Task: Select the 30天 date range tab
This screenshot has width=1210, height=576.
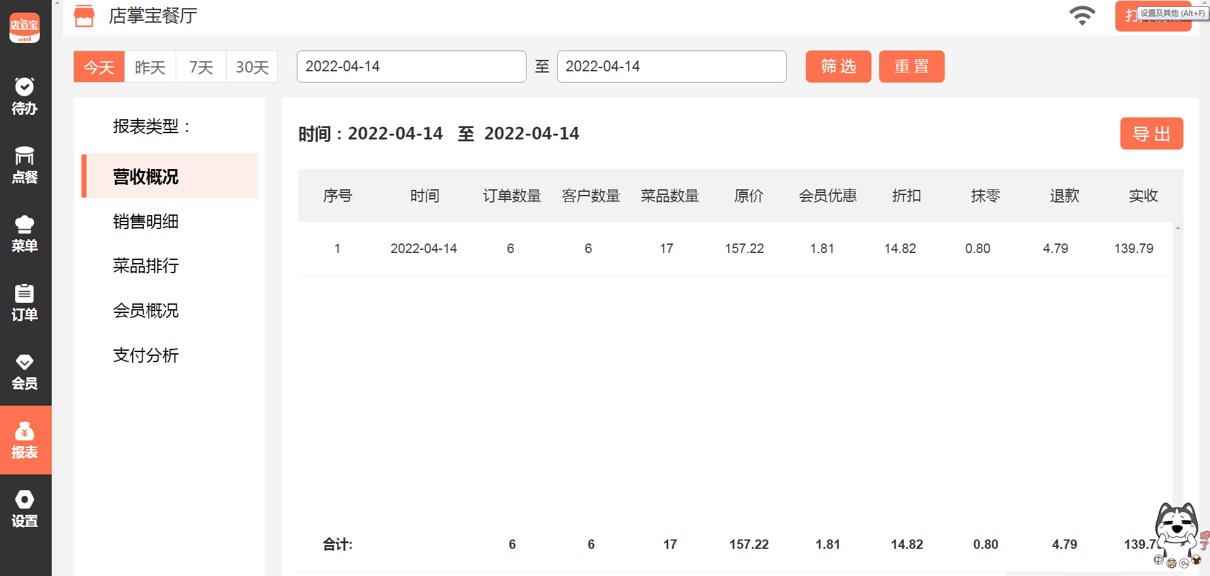Action: [x=252, y=67]
